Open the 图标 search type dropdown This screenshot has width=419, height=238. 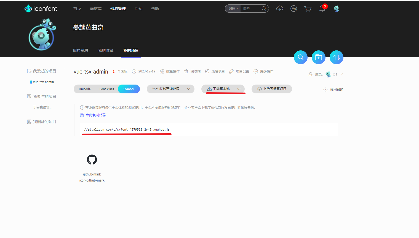point(233,9)
